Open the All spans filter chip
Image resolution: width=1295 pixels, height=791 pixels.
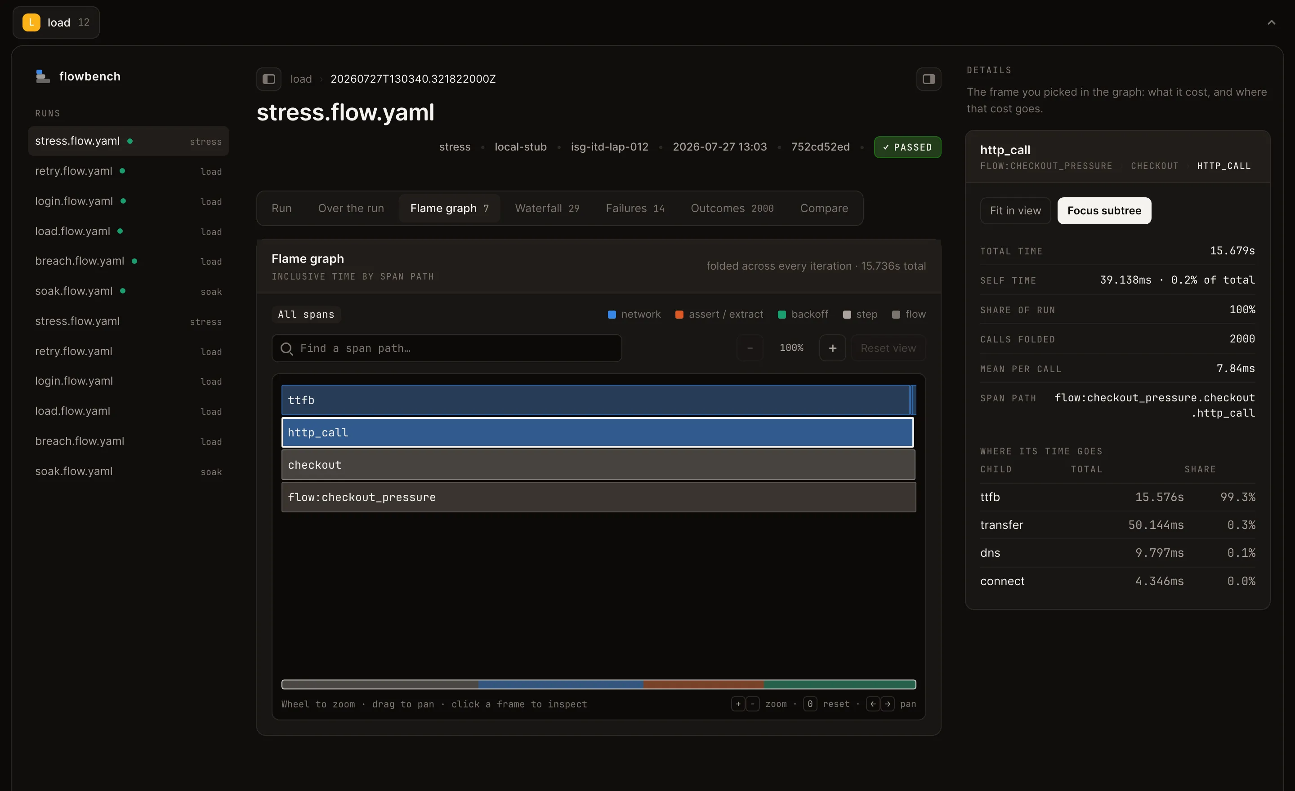click(306, 314)
